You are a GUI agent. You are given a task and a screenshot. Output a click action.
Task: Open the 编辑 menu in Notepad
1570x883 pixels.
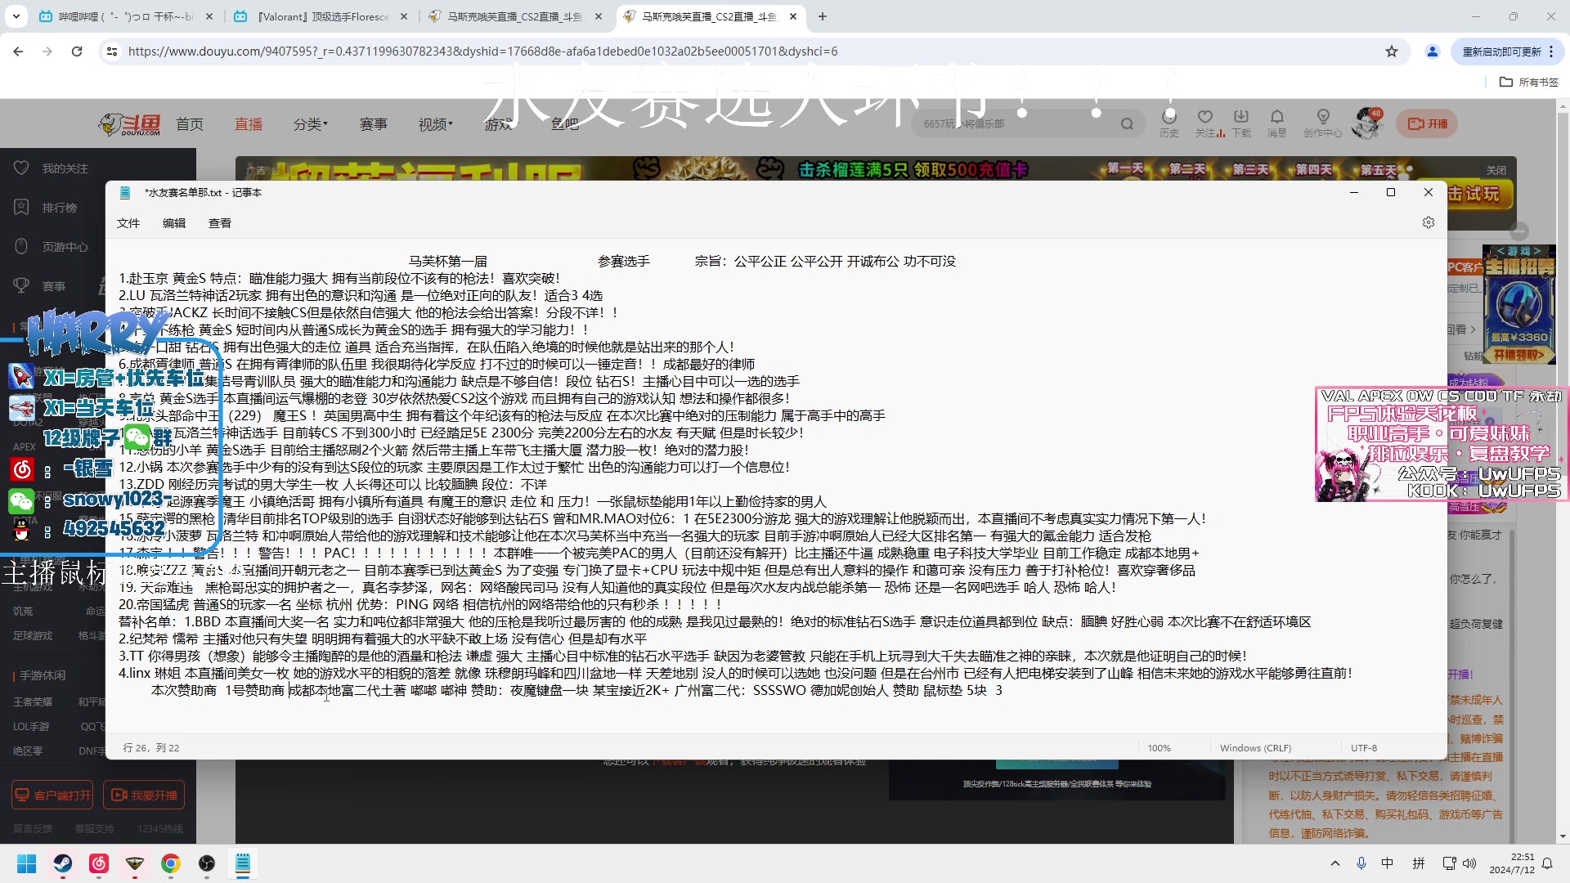click(x=174, y=223)
